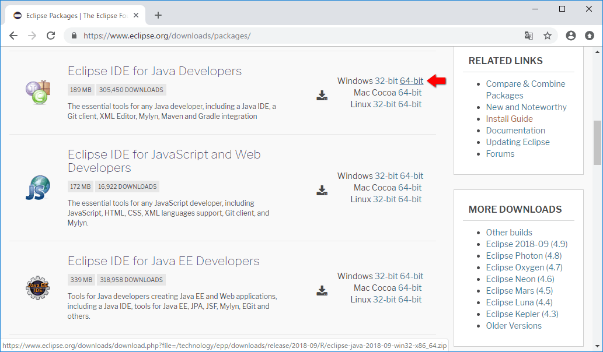The height and width of the screenshot is (352, 603).
Task: Open the New and Noteworthy link
Action: (x=526, y=107)
